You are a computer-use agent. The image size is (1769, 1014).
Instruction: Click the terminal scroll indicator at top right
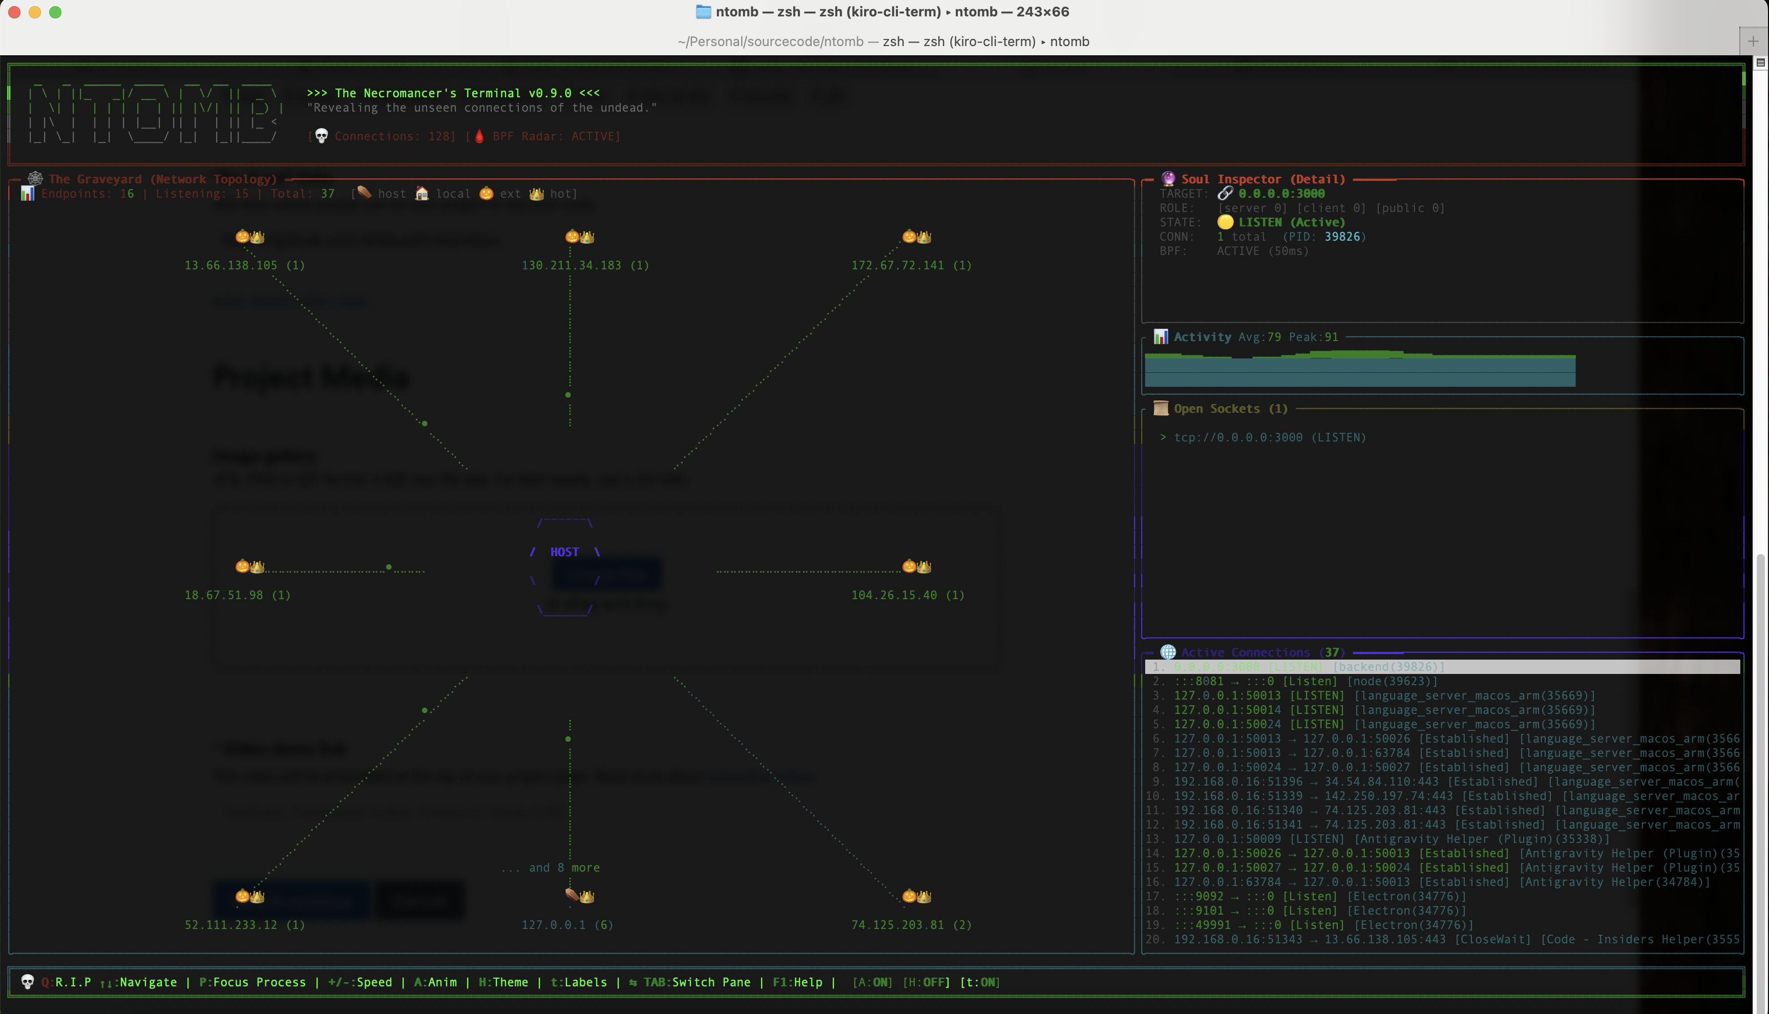1760,62
